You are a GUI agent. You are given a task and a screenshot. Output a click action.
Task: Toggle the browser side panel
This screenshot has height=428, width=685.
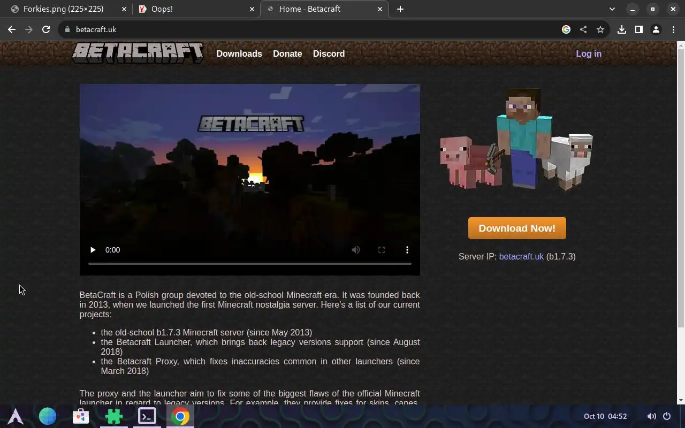coord(639,29)
